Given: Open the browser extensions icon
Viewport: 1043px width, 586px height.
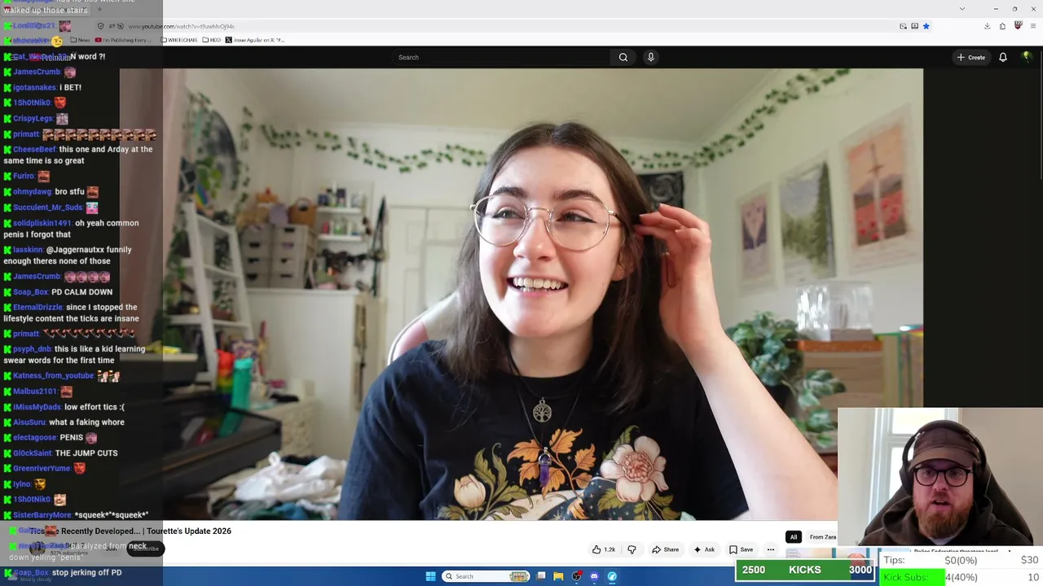Looking at the screenshot, I should pos(1002,26).
